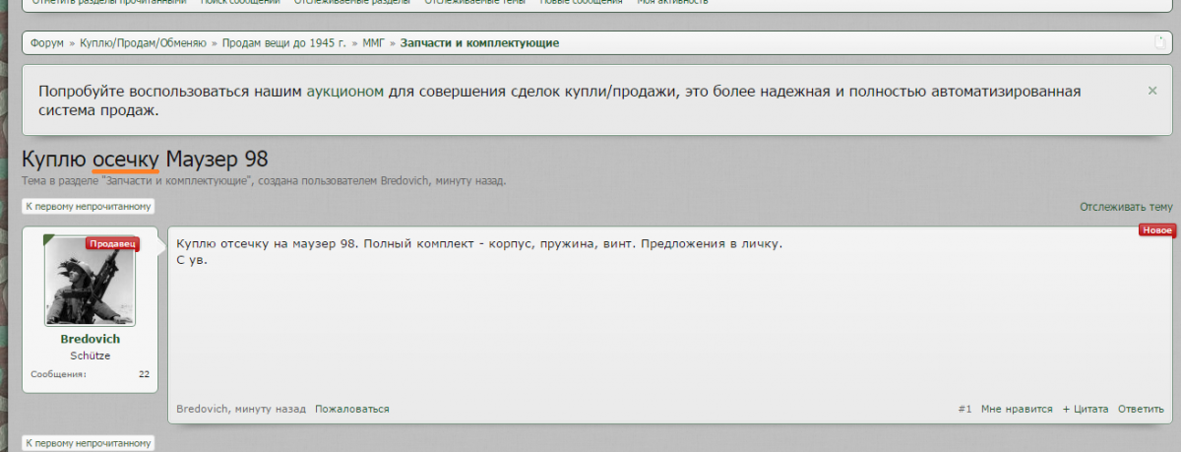Click the post text Куплю отсечку на маузер 98
Viewport: 1181px width, 452px height.
point(268,243)
